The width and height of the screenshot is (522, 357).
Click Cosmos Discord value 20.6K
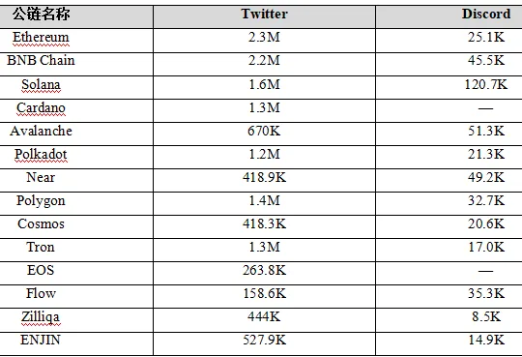click(486, 223)
